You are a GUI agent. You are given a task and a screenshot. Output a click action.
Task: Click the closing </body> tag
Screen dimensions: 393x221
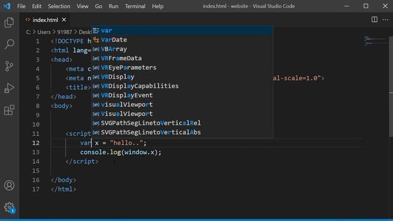coord(63,180)
